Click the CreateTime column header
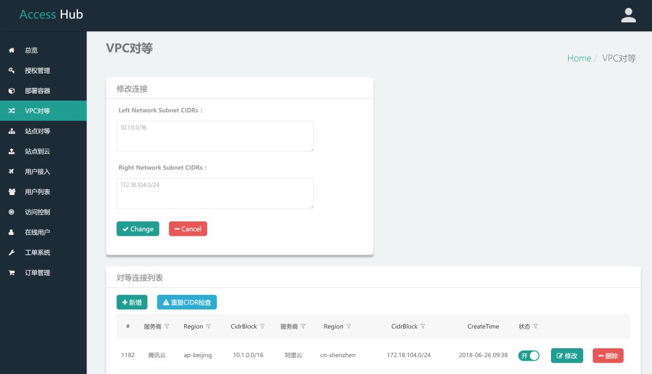The height and width of the screenshot is (374, 652). coord(483,326)
